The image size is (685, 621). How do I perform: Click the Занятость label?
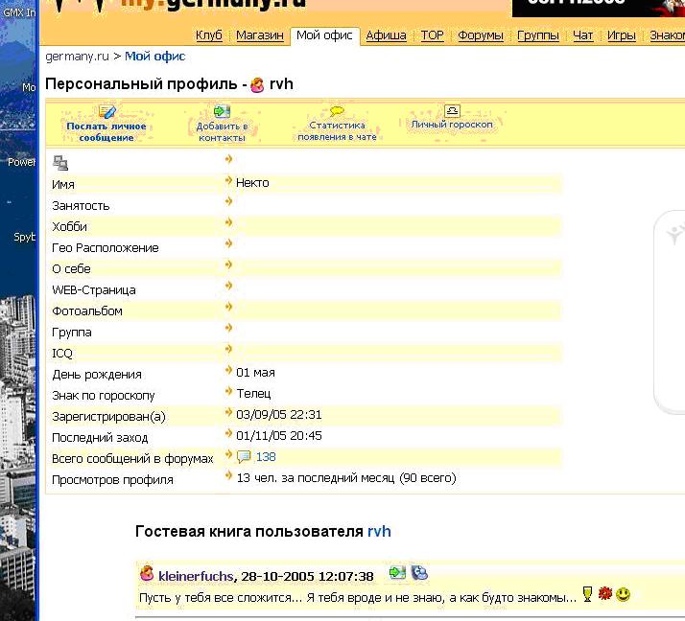(81, 205)
